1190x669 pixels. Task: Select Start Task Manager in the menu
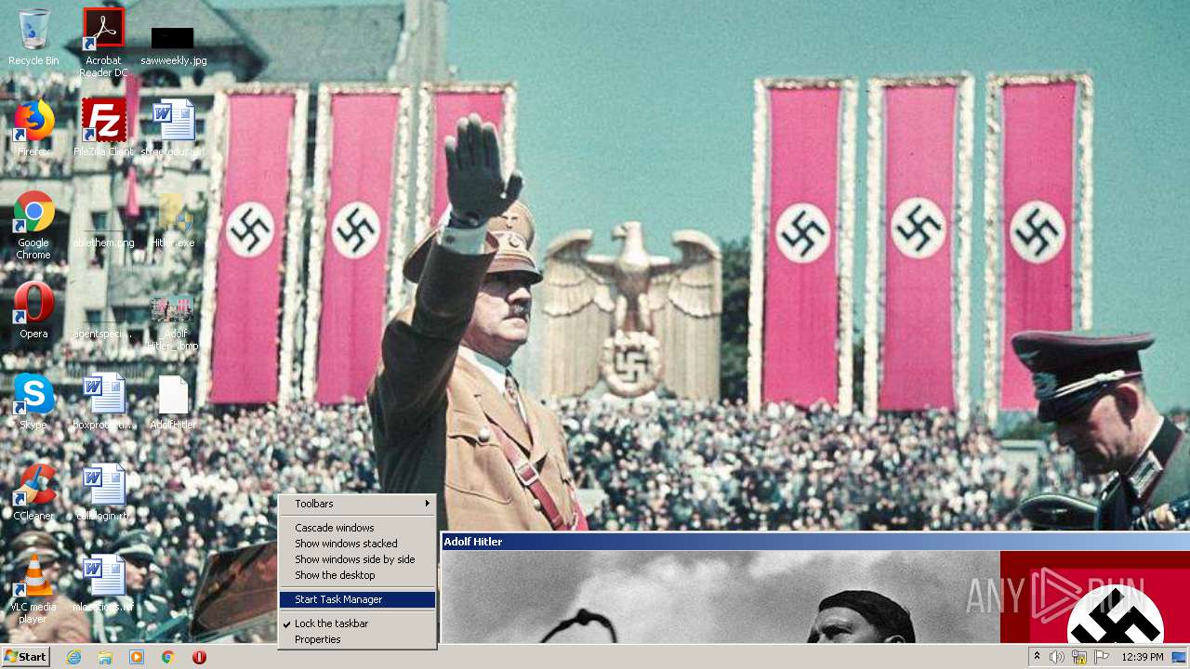tap(357, 599)
